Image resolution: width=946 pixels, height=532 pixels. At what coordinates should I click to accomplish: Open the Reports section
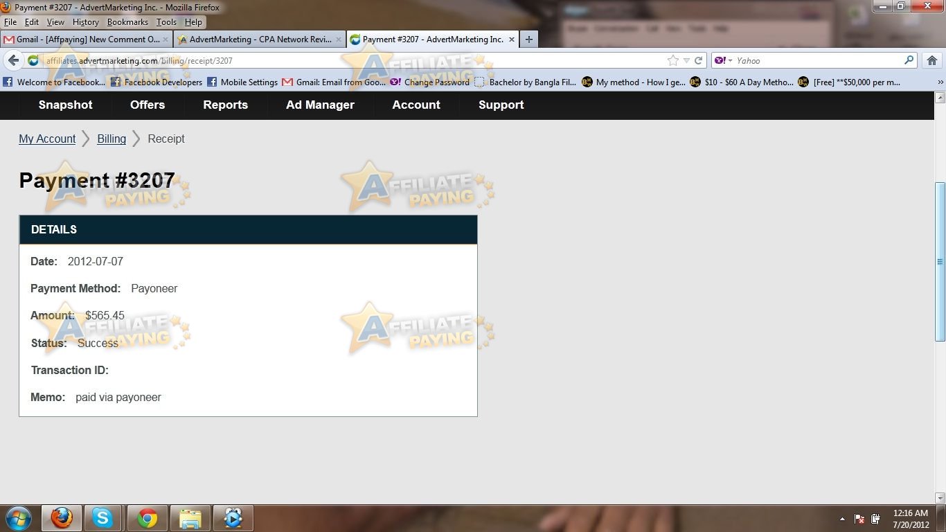[225, 105]
